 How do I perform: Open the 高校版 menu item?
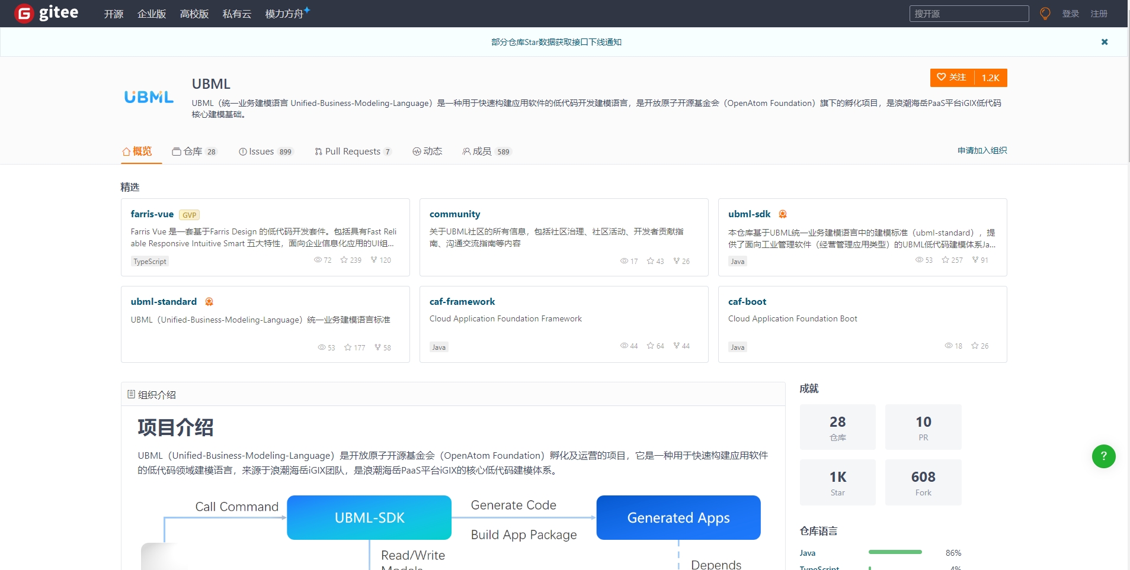pos(194,14)
